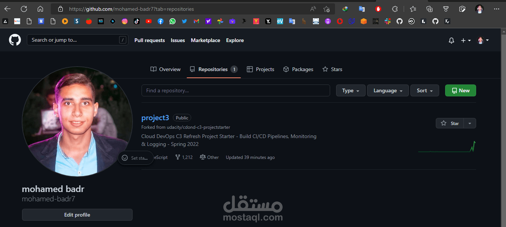
Task: Open the Yahoo bookmark
Action: coord(208,22)
